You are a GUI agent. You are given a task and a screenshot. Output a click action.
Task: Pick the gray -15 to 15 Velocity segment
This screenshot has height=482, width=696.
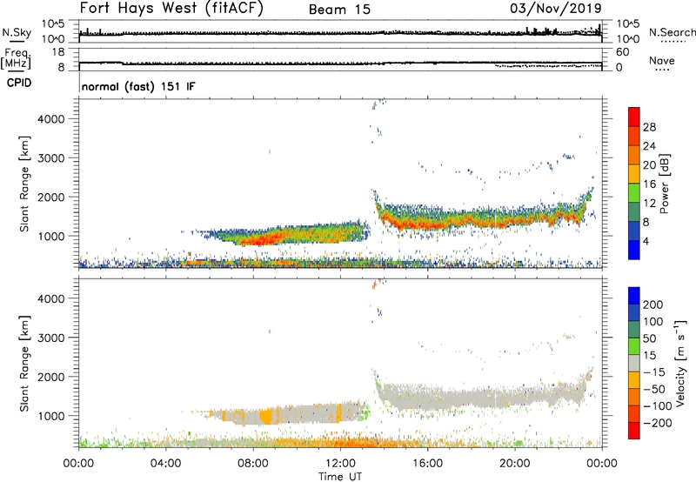634,364
